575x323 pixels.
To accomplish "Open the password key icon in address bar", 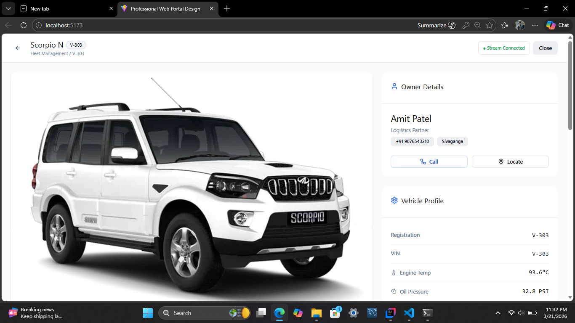I will tap(466, 25).
